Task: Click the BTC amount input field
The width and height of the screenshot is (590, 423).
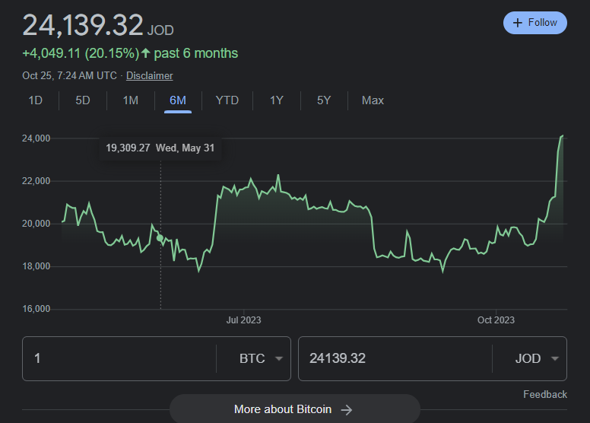Action: click(119, 358)
